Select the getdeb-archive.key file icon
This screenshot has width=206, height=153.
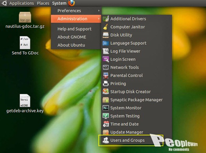[25, 101]
